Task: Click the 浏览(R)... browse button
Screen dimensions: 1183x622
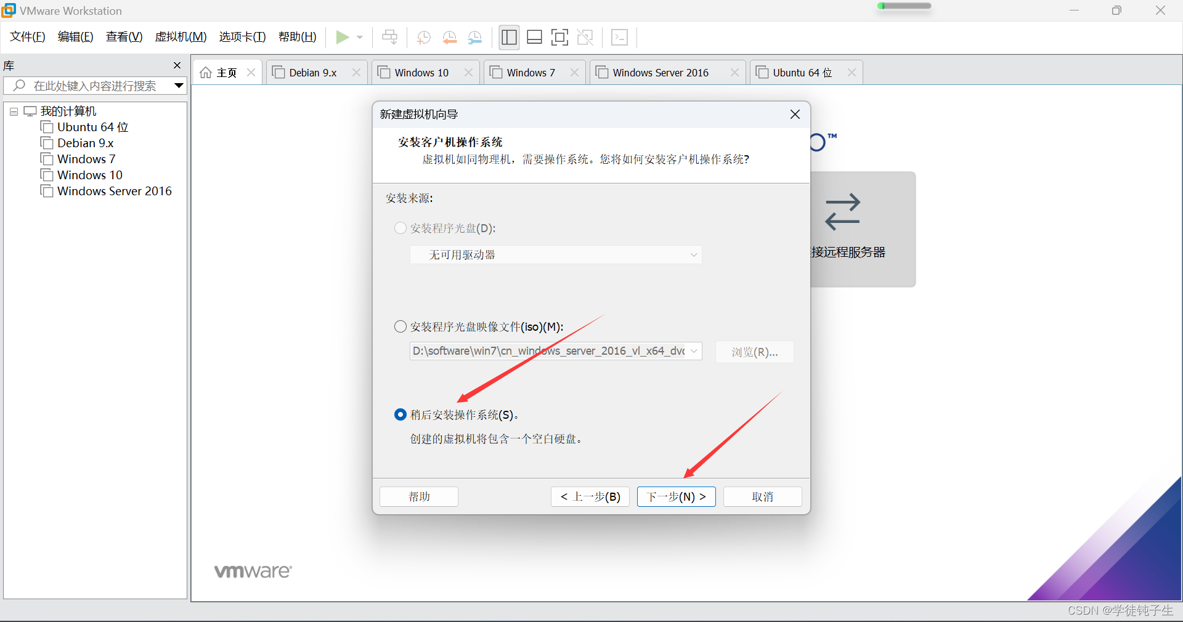Action: 755,352
